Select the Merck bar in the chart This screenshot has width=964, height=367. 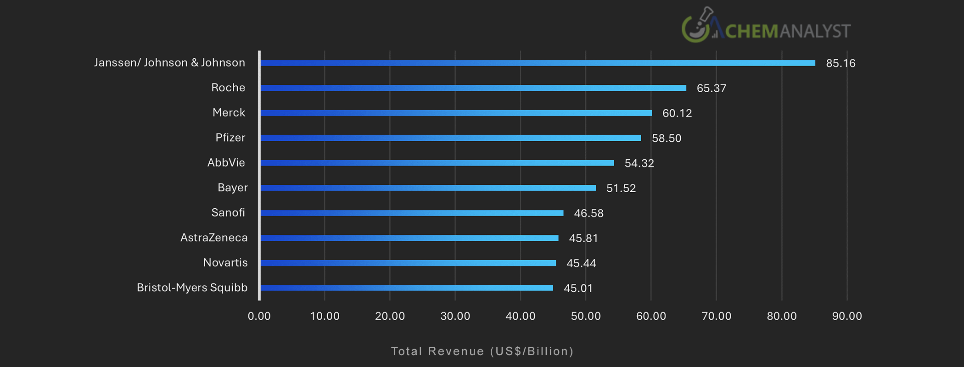[x=456, y=113]
